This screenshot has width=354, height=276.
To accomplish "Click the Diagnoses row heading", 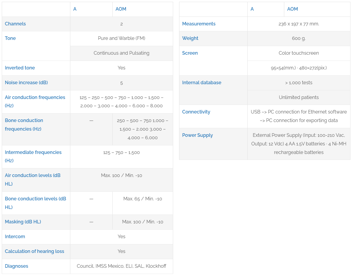I will click(x=17, y=266).
